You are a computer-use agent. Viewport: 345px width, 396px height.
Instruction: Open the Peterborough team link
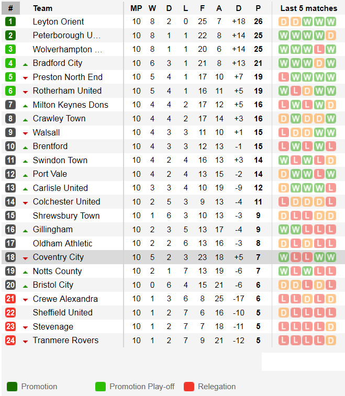pos(66,36)
